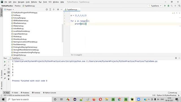This screenshot has width=181, height=102.
Task: Open Windows Start menu
Action: pyautogui.click(x=3, y=99)
